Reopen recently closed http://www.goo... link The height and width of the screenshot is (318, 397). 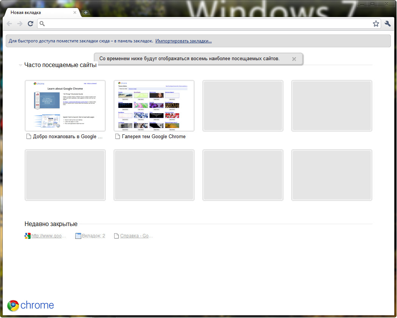tap(48, 236)
